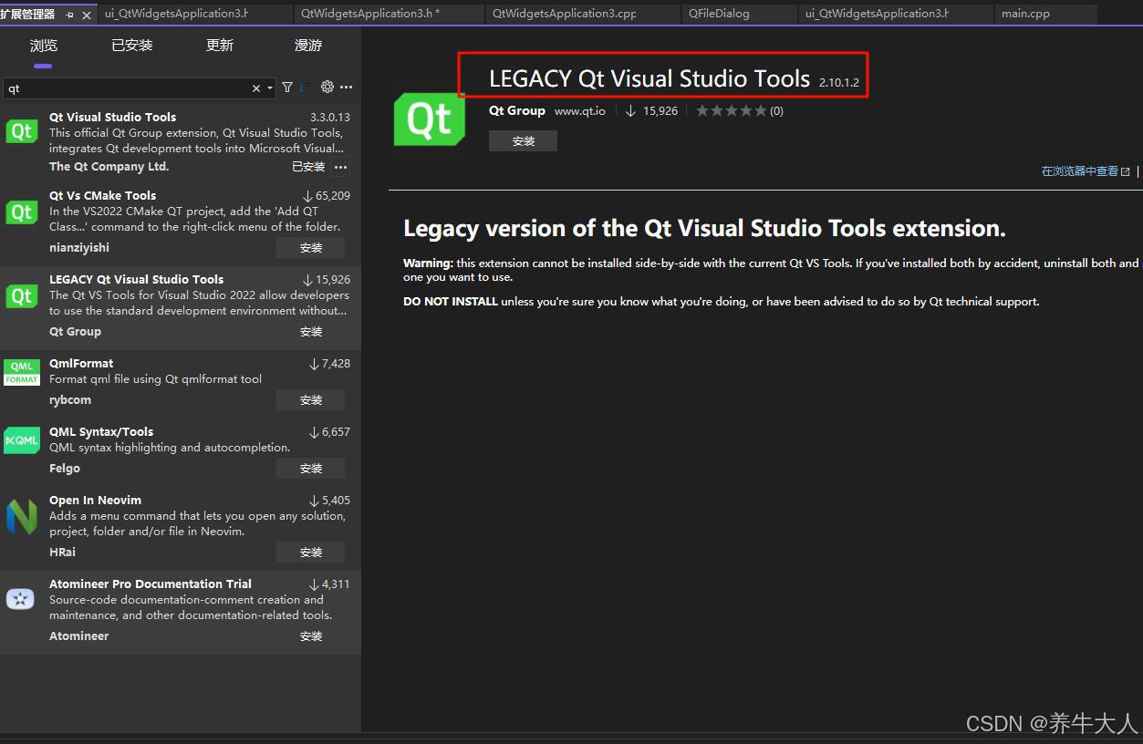Click version number 2.10.1.2
Image resolution: width=1143 pixels, height=744 pixels.
pyautogui.click(x=839, y=82)
